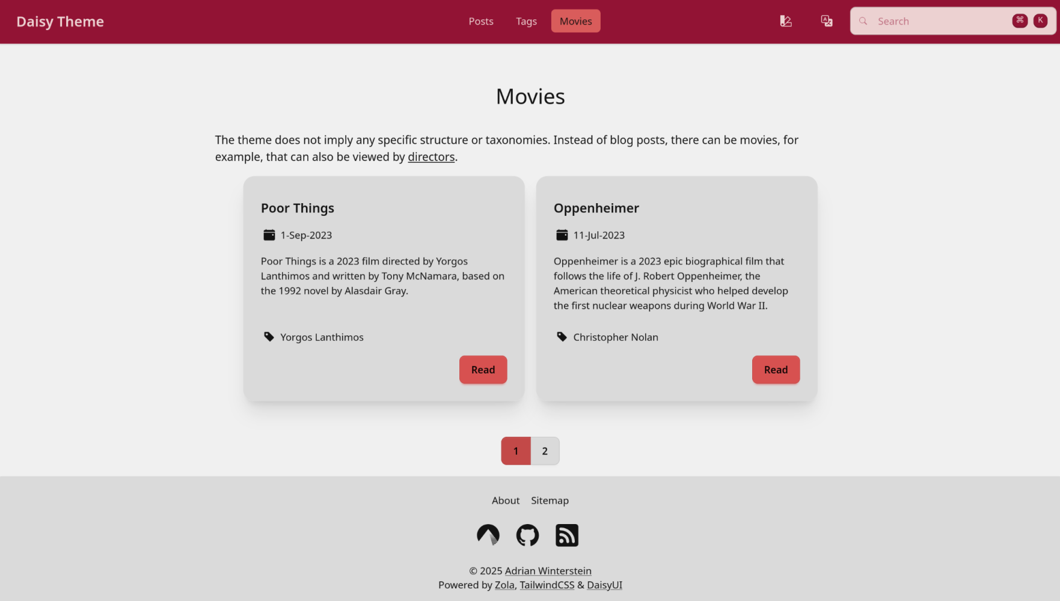Click the tag icon beside Yorgos Lanthimos
The width and height of the screenshot is (1060, 601).
point(269,337)
